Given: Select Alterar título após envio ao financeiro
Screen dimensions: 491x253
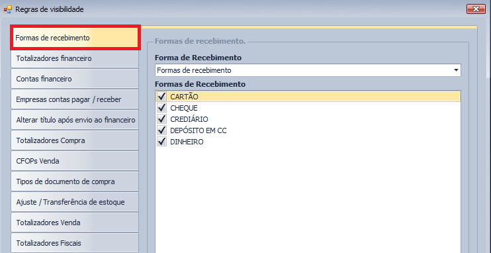Looking at the screenshot, I should (x=75, y=120).
